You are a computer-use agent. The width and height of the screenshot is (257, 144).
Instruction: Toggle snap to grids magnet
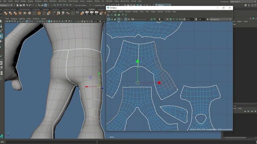[55, 5]
